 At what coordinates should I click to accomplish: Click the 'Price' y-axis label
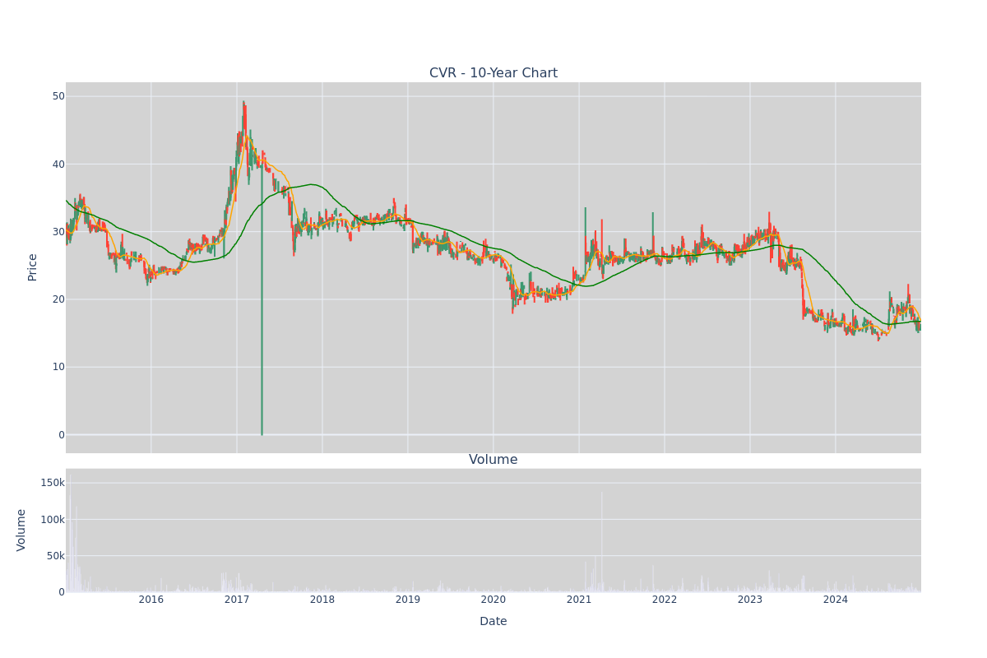point(33,267)
